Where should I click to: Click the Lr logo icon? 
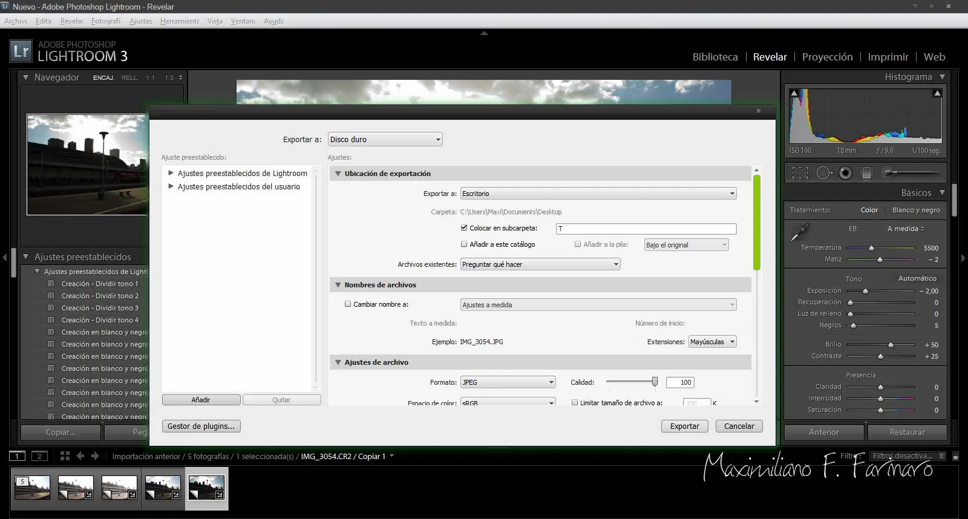(21, 51)
